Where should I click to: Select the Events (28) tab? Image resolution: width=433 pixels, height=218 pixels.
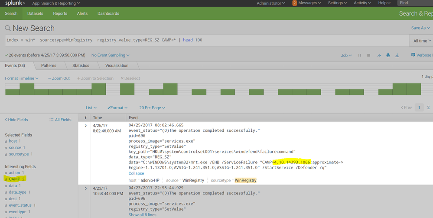(15, 65)
